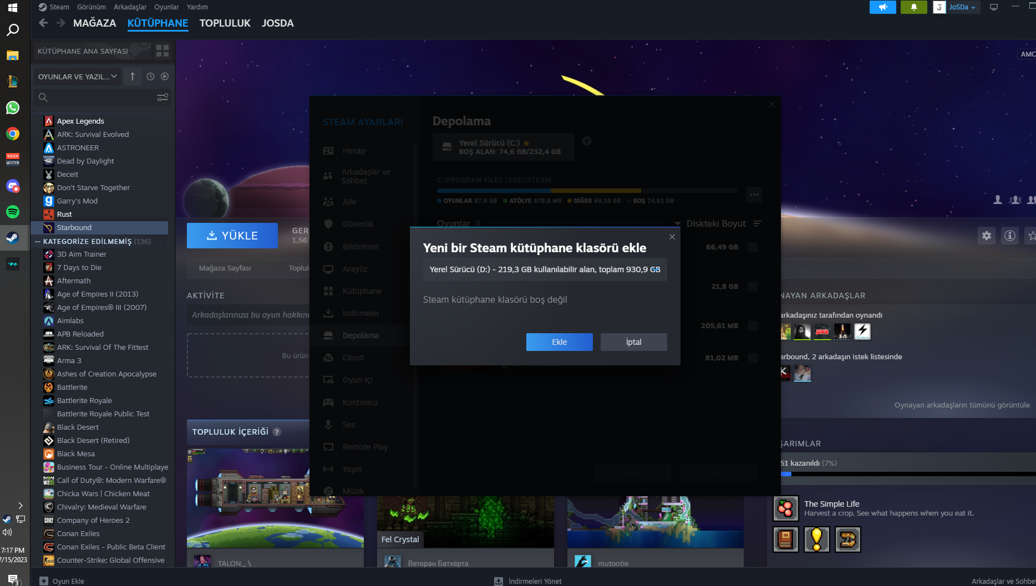Open Spotify from the Windows taskbar
The width and height of the screenshot is (1036, 586).
click(13, 212)
